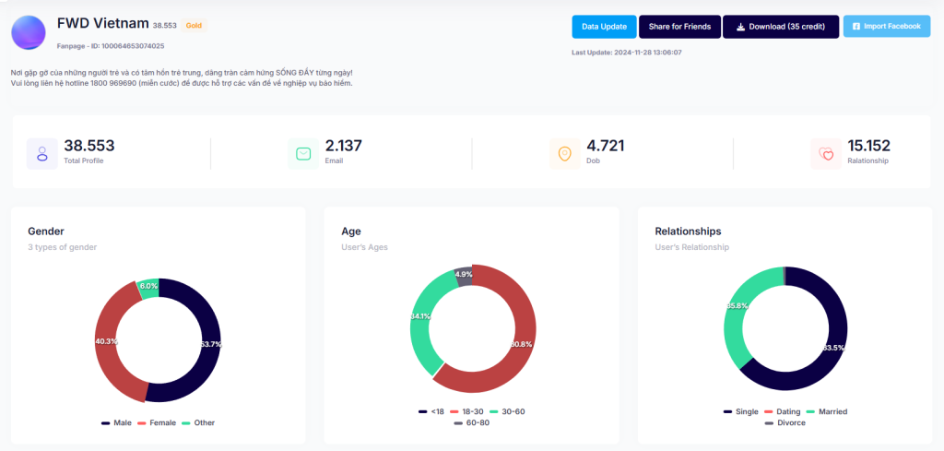Toggle 30-60 legend in Age chart
Screen dimensions: 944x451
point(508,412)
